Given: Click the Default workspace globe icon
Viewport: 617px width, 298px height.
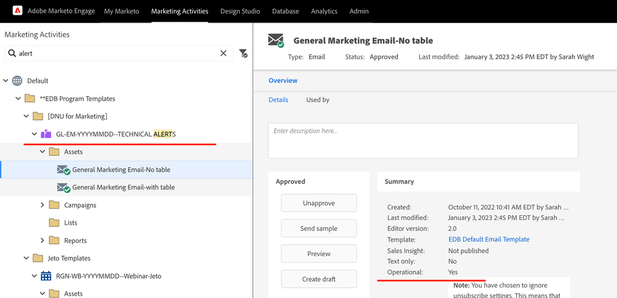Looking at the screenshot, I should 17,81.
